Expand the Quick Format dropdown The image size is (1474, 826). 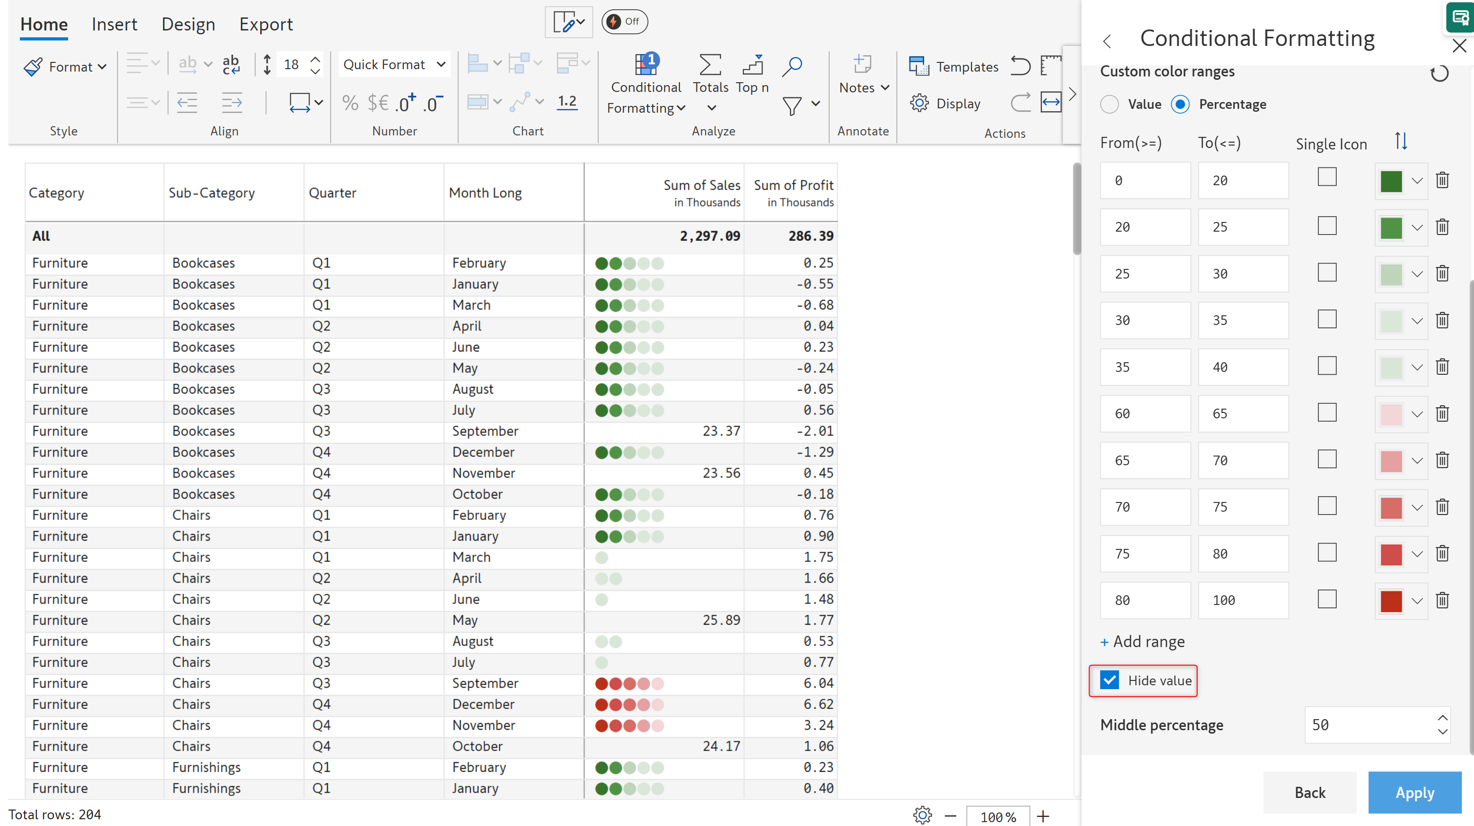pos(394,65)
